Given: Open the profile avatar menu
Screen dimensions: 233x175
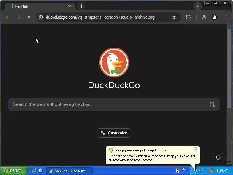Looking at the screenshot, I should [215, 17].
